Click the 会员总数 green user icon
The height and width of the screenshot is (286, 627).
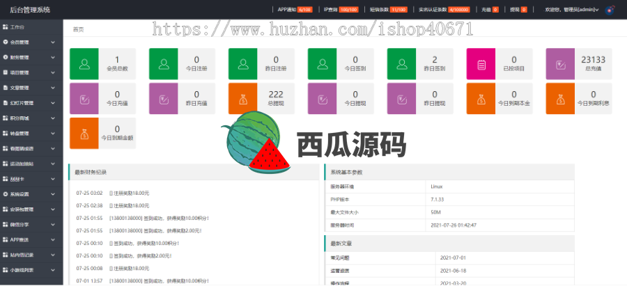point(84,64)
